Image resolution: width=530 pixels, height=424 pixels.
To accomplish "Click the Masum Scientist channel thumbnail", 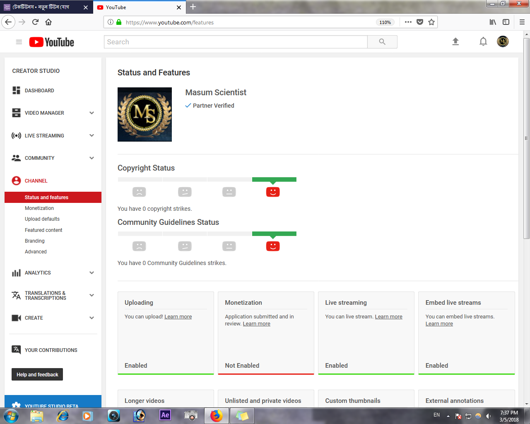I will 145,114.
